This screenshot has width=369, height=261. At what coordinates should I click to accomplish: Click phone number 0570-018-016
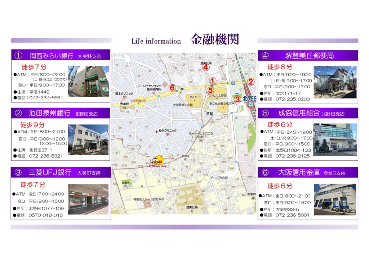(x=46, y=215)
